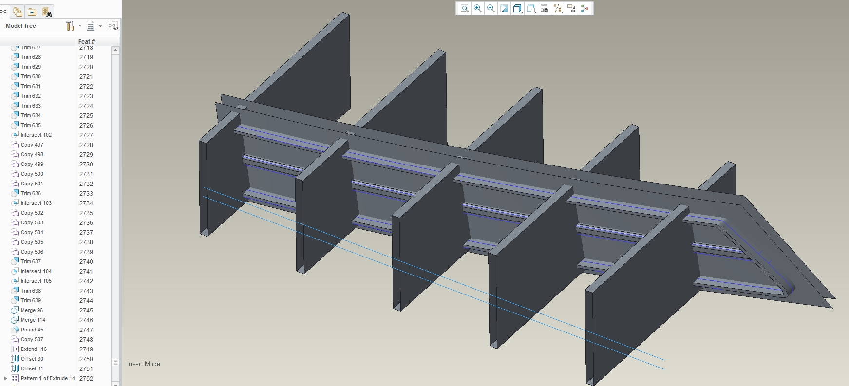Select Trim 633 feature
This screenshot has width=849, height=386.
[31, 106]
